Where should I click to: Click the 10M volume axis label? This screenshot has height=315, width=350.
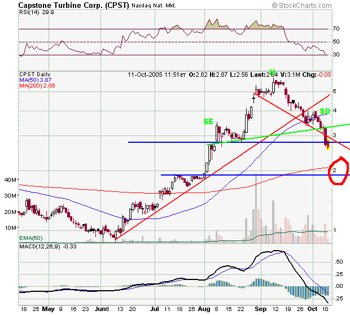point(10,228)
